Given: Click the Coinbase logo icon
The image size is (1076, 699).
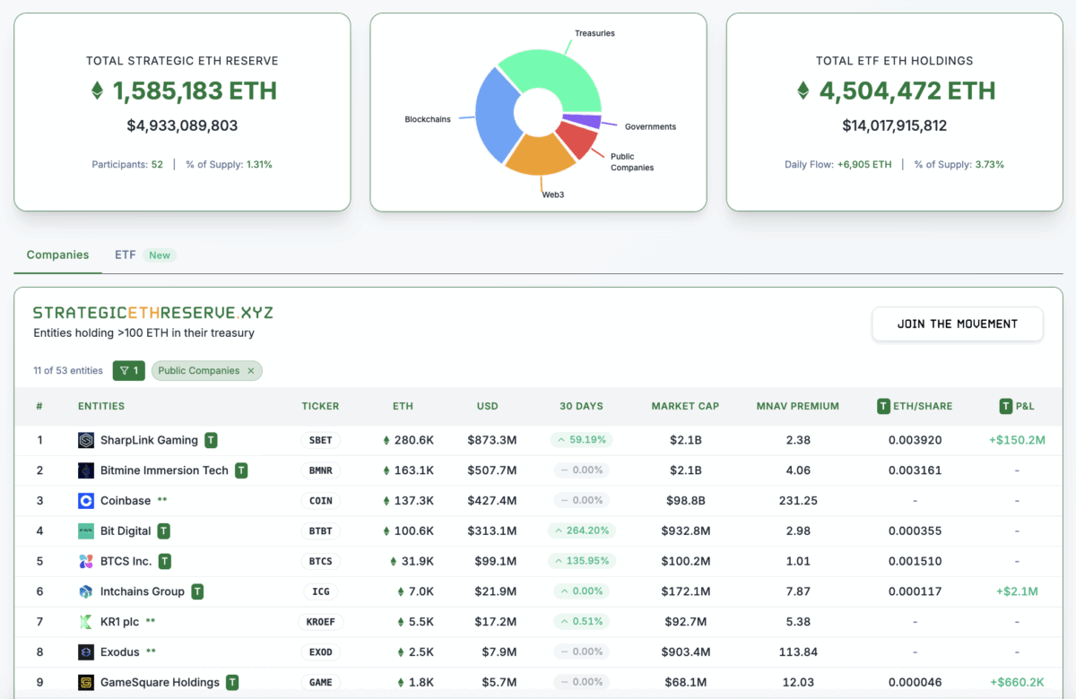Looking at the screenshot, I should pos(86,501).
